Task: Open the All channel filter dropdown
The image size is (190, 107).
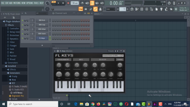Action: point(42,13)
